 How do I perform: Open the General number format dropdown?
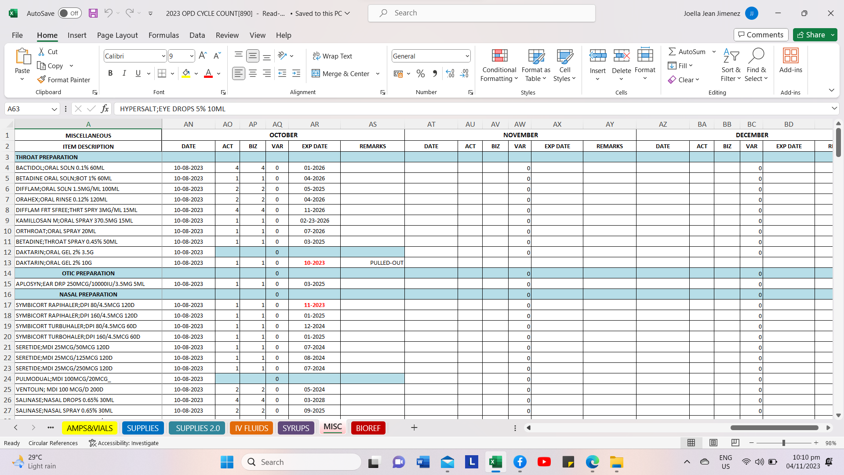point(467,56)
